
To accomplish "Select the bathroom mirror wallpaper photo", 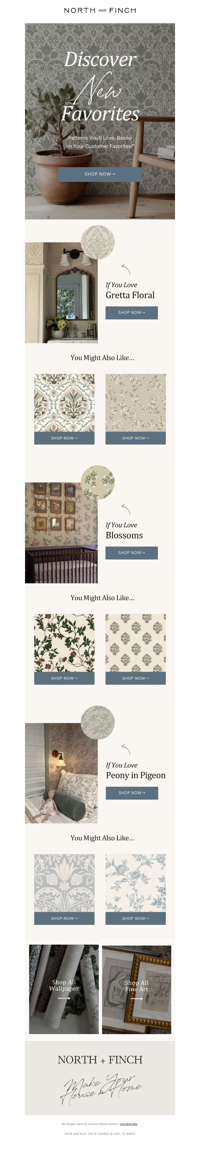I will 61,293.
